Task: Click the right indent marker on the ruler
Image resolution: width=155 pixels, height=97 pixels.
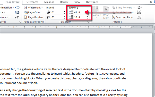Action: coord(131,27)
